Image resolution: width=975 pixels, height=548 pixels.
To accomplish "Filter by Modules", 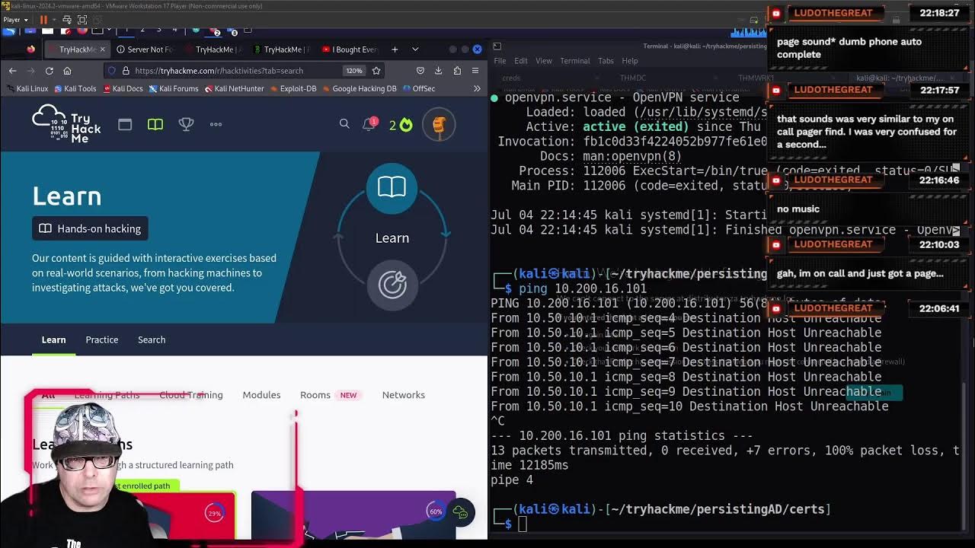I will [261, 395].
